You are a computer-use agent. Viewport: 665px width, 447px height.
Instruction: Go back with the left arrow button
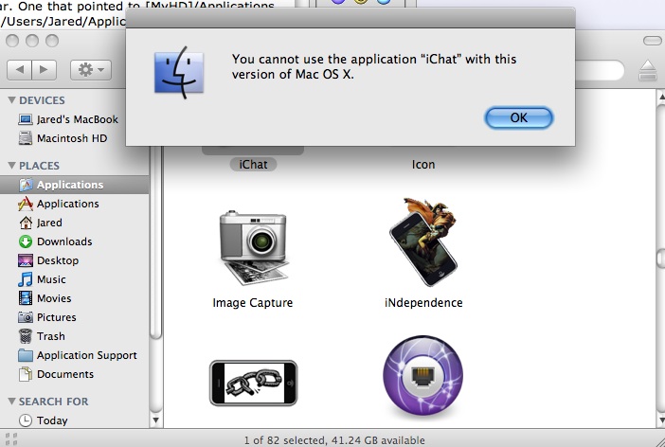[20, 69]
